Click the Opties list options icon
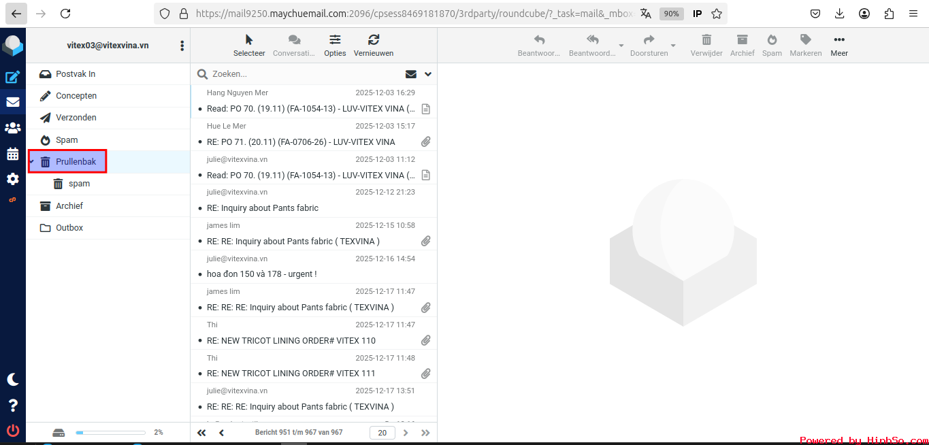This screenshot has width=929, height=445. tap(335, 40)
